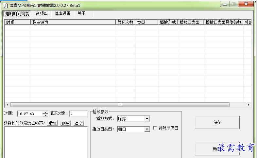The image size is (257, 158).
Task: Click the list's left scroll arrow
Action: tap(7, 105)
